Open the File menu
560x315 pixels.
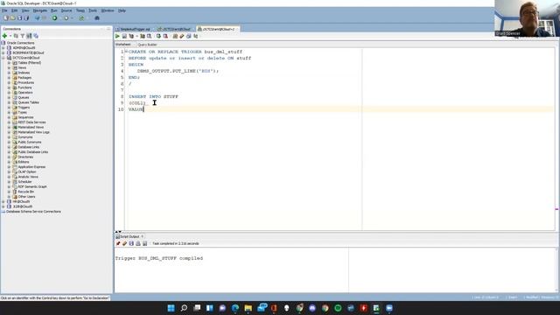click(x=4, y=10)
